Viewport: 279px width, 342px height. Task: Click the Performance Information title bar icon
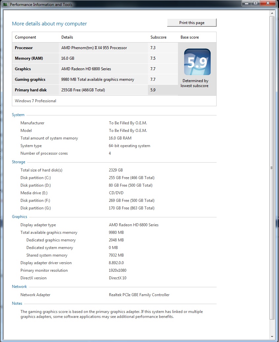5,4
